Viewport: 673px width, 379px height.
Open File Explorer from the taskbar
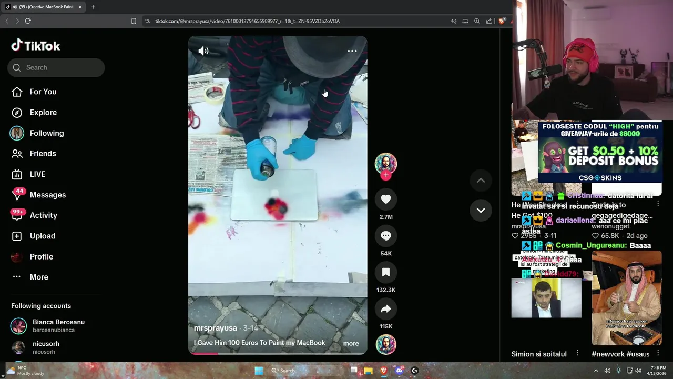pos(369,371)
